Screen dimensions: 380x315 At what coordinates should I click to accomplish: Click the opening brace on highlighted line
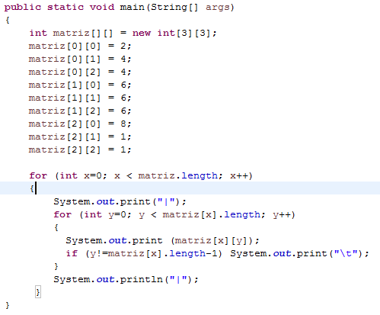pyautogui.click(x=32, y=188)
